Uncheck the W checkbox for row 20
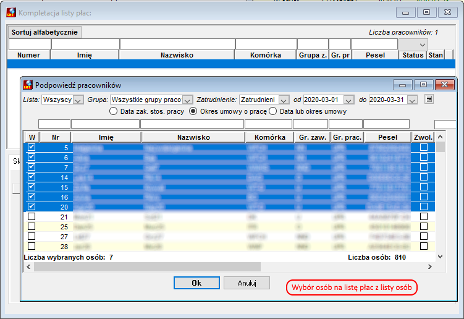Viewport: 464px width, 319px height. pos(32,206)
